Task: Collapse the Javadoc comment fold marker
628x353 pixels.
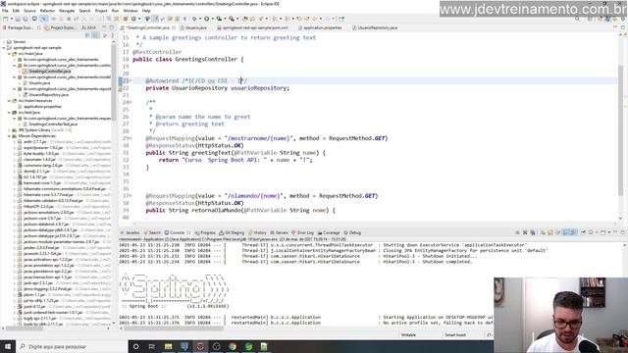Action: click(131, 102)
